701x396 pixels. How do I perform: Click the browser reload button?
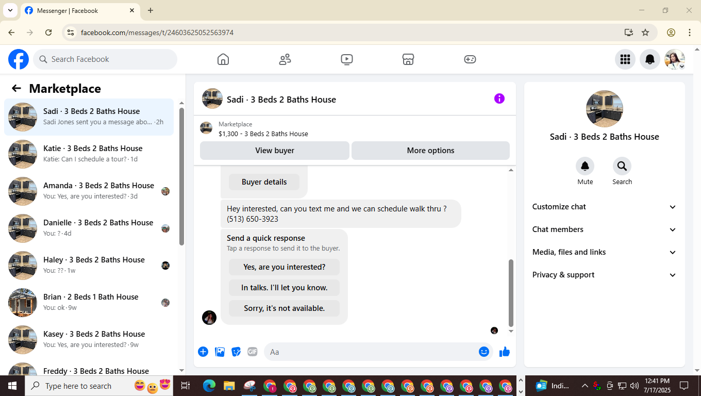[x=48, y=32]
